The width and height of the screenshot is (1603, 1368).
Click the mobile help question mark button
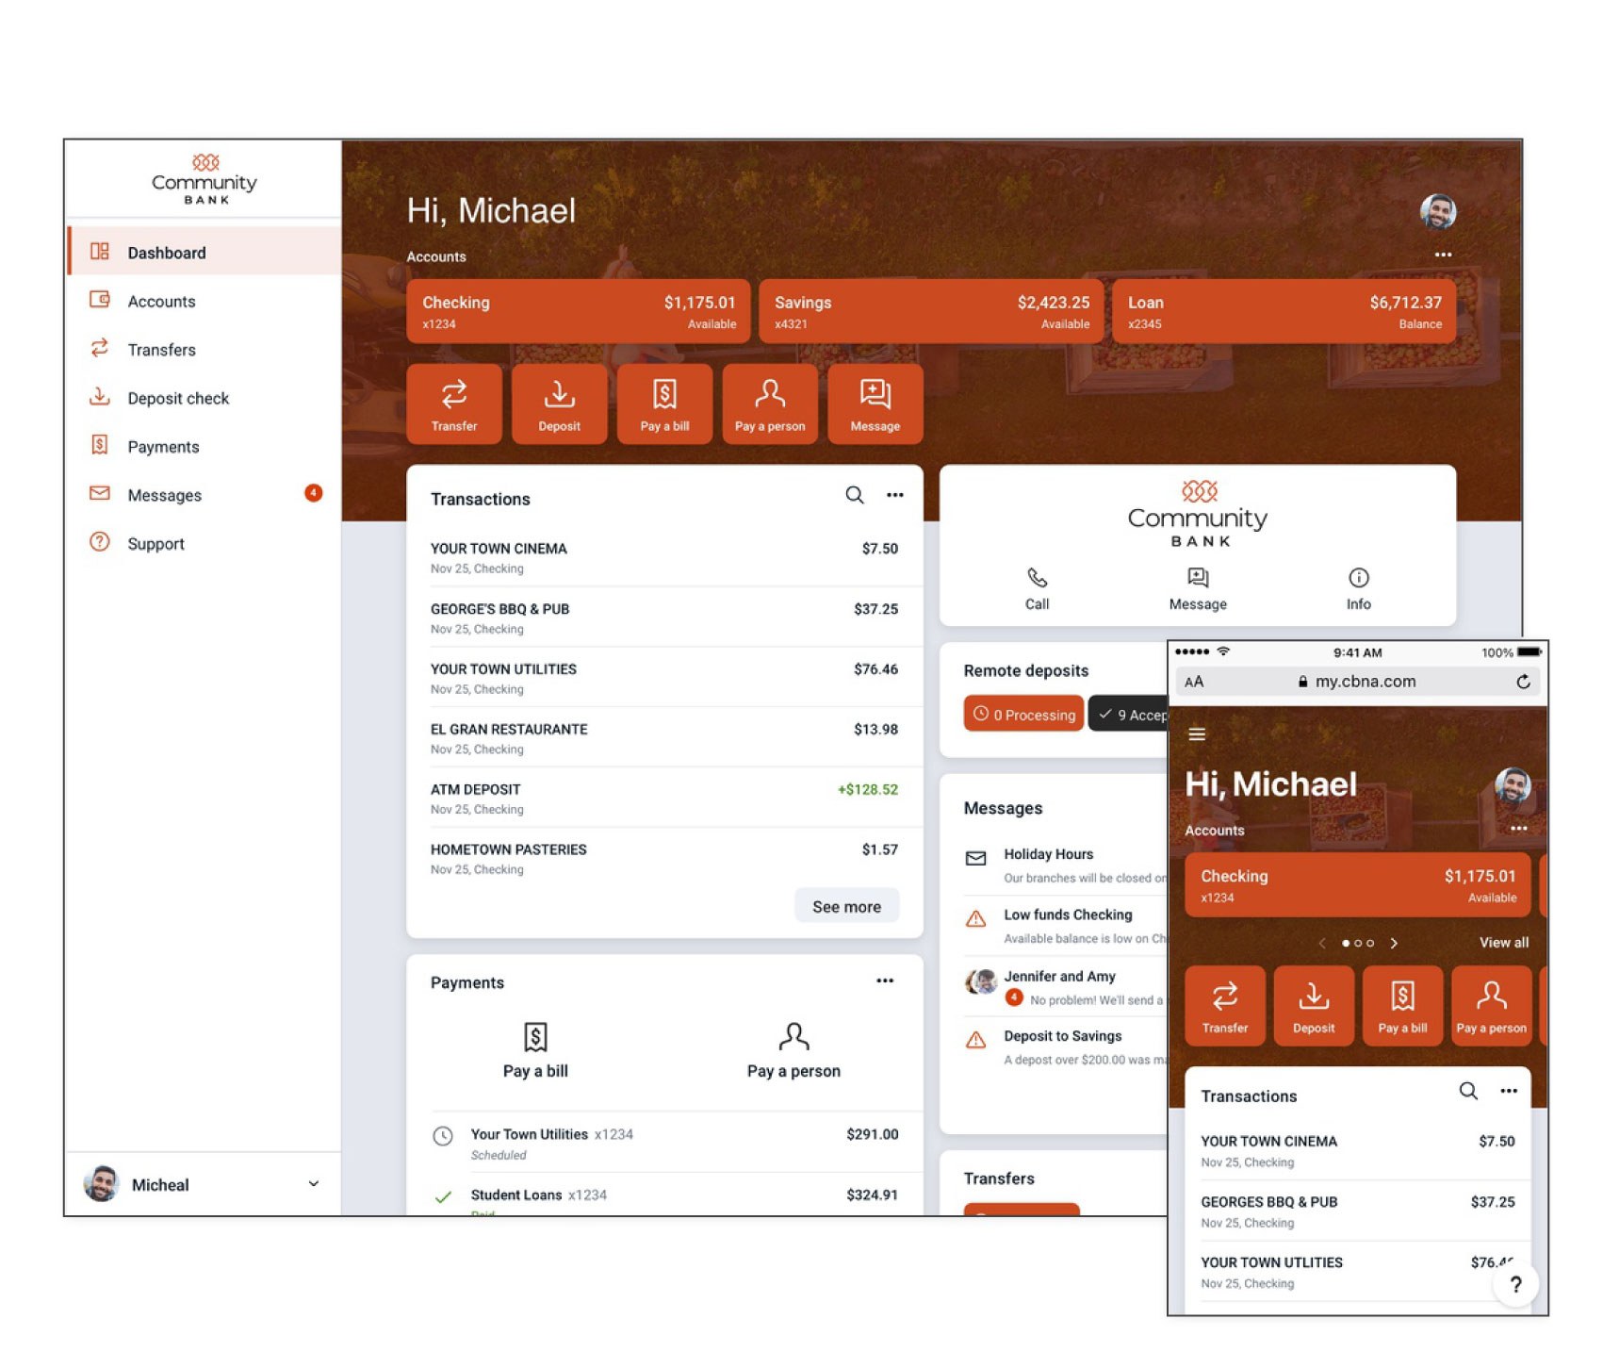pyautogui.click(x=1515, y=1284)
